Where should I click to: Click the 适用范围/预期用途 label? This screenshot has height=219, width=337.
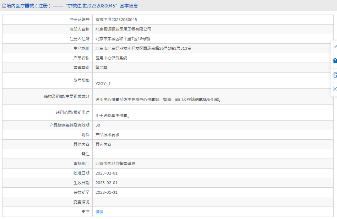click(73, 112)
